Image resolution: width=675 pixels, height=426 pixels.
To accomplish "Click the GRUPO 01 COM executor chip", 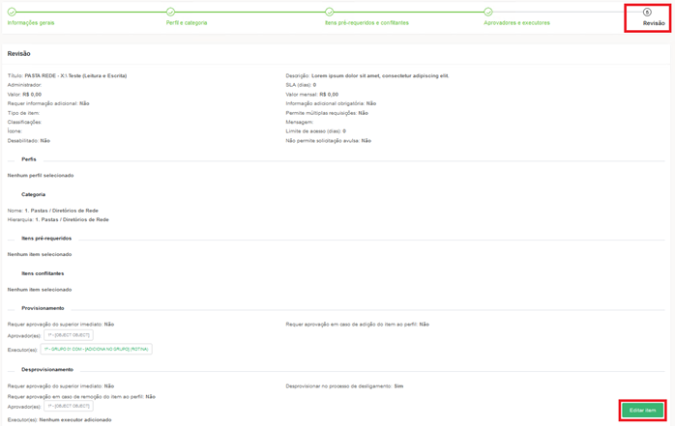I will click(x=96, y=349).
